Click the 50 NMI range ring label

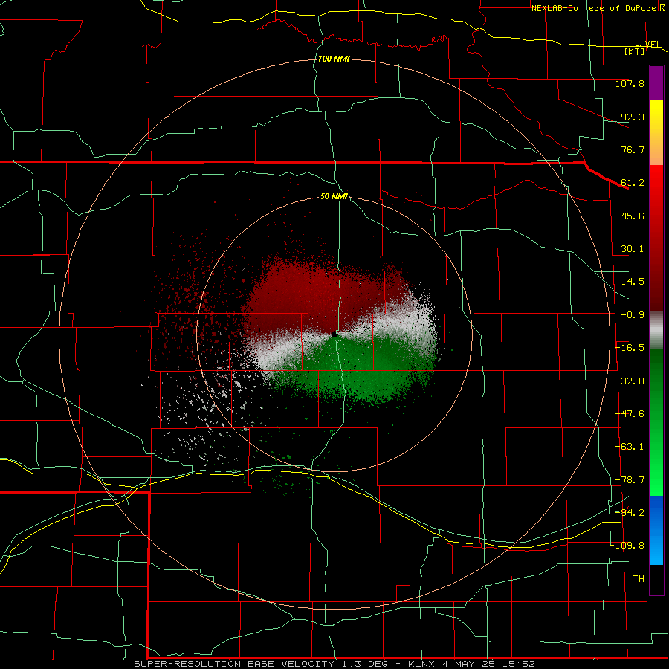point(334,197)
